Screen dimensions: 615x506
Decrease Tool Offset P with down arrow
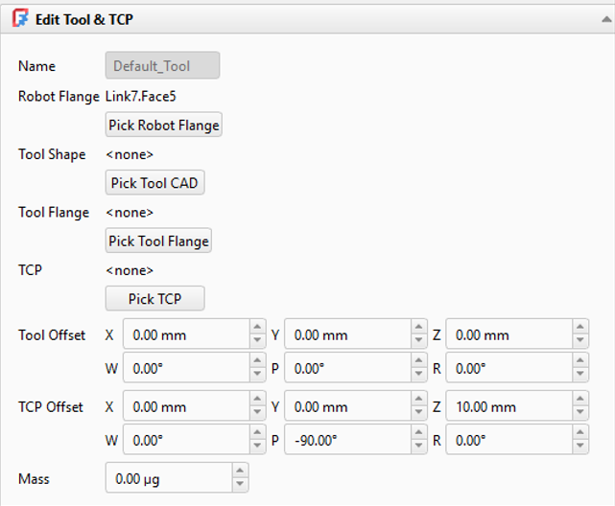point(418,374)
